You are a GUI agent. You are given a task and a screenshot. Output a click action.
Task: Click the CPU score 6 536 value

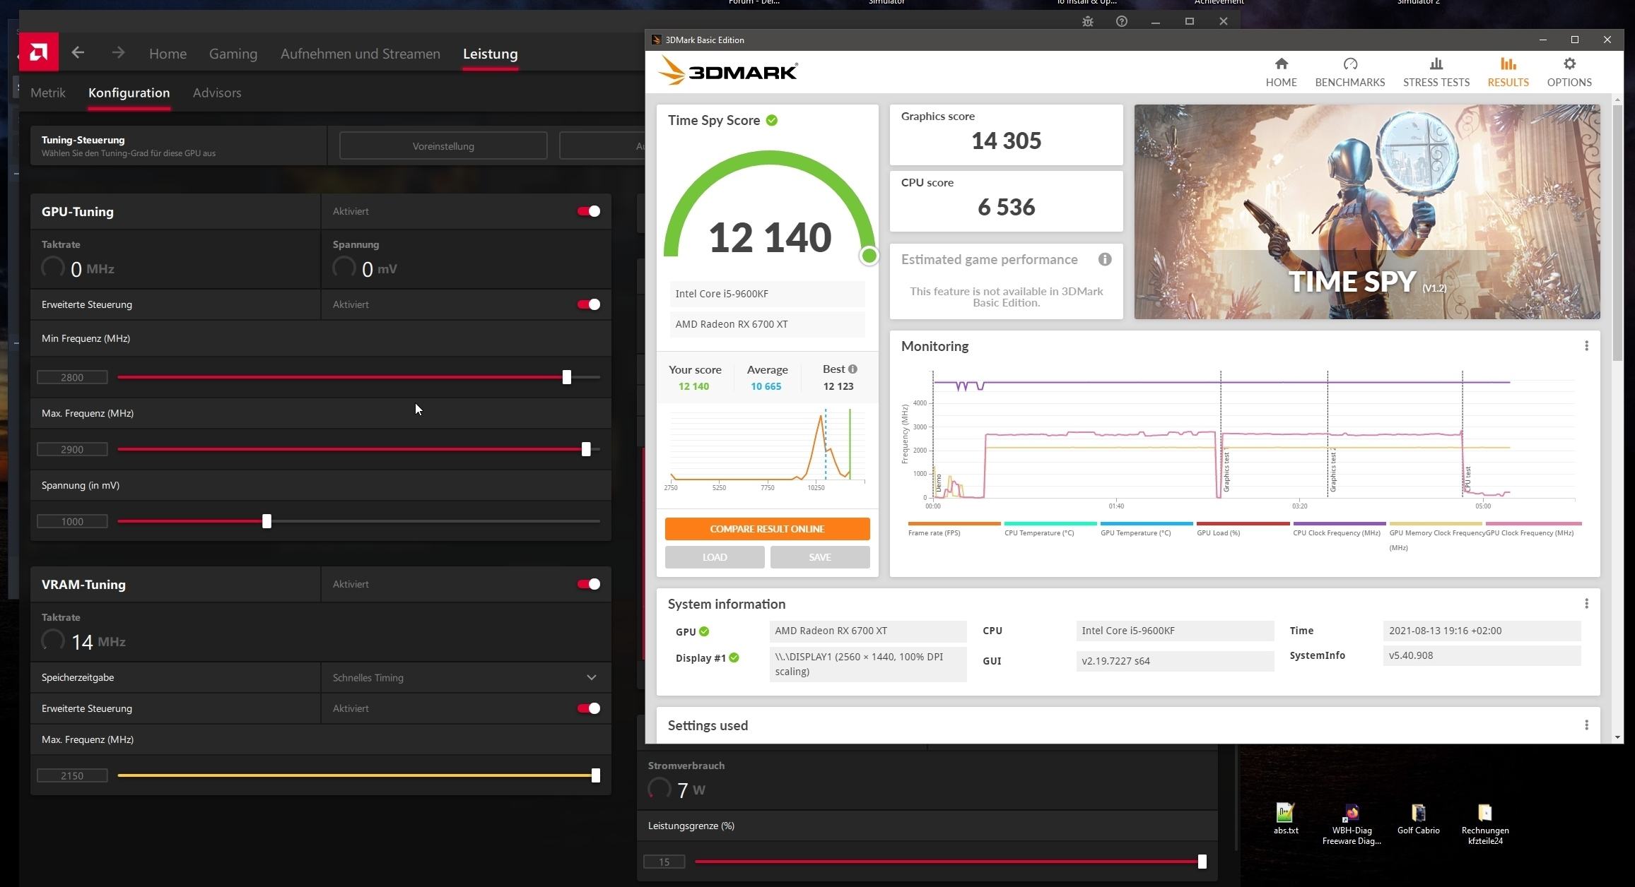pyautogui.click(x=1006, y=207)
